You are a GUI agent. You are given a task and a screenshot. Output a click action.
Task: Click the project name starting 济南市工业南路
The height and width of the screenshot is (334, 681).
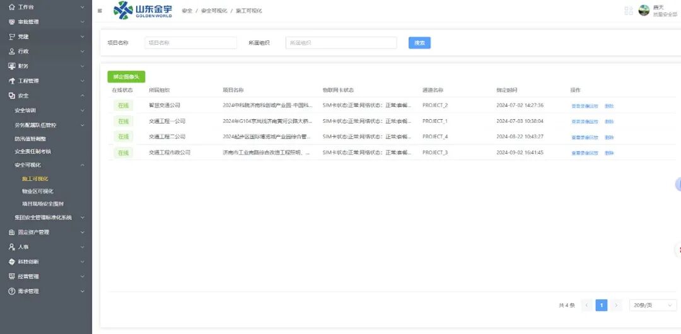tap(266, 153)
